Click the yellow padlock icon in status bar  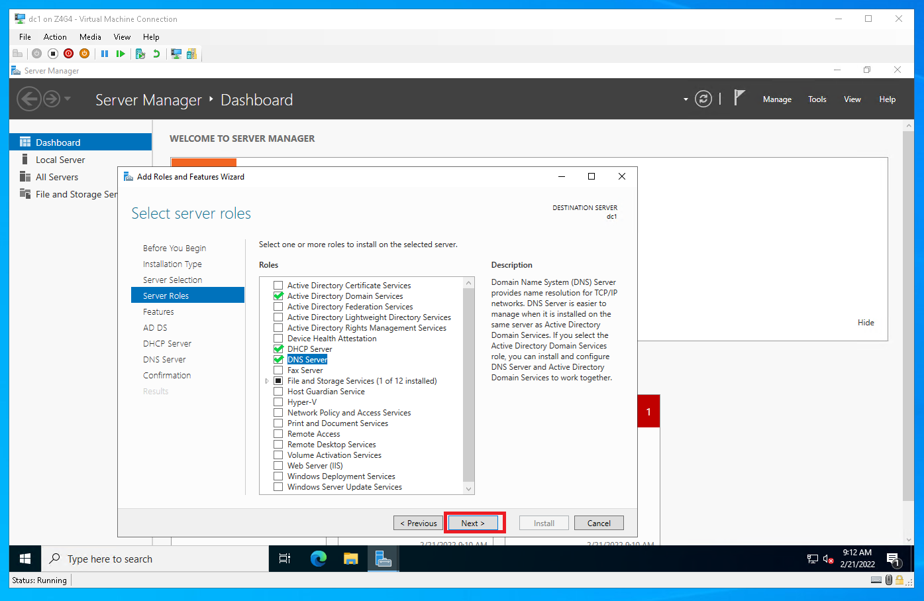(x=899, y=580)
